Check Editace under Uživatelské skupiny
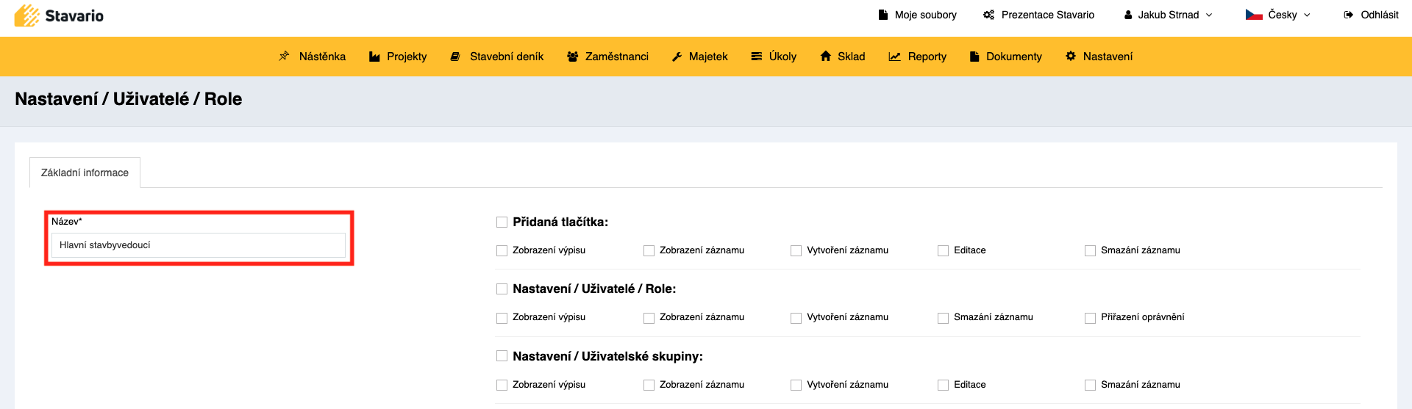The image size is (1412, 409). (943, 385)
